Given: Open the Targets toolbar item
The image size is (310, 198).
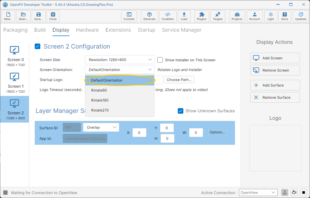Looking at the screenshot, I should pos(217,16).
